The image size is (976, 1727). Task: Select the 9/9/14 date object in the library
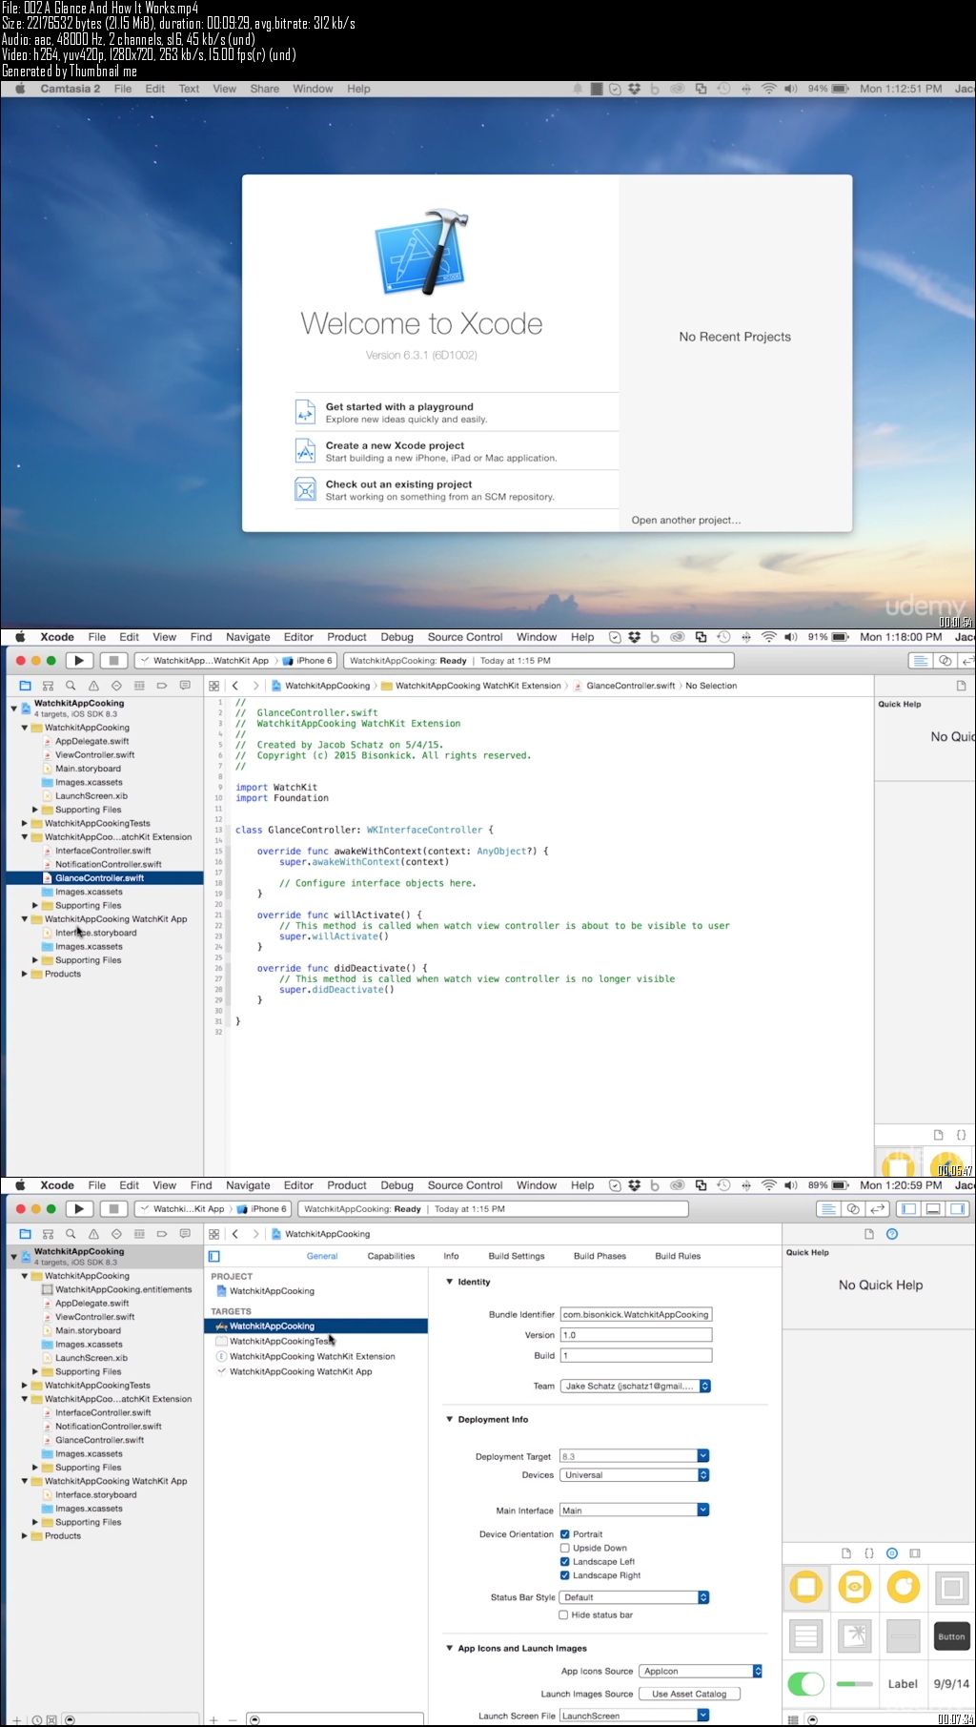pos(951,1684)
